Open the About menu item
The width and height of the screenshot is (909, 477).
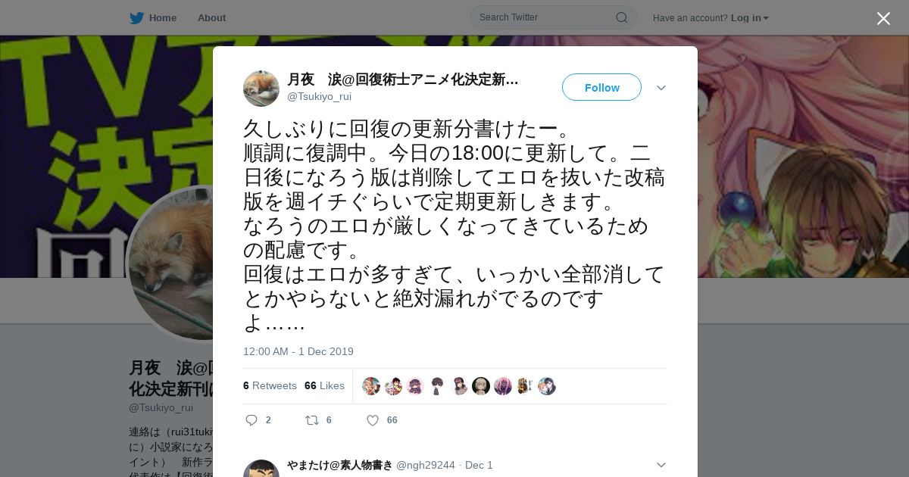click(211, 18)
